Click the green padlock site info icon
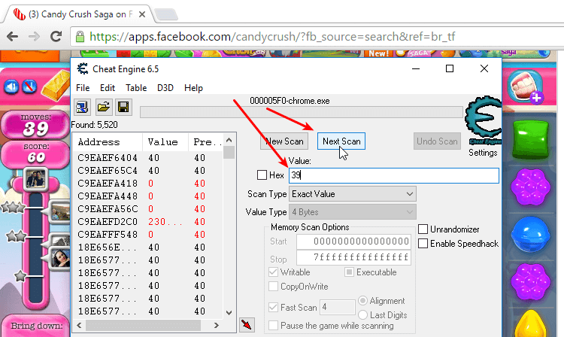 80,37
